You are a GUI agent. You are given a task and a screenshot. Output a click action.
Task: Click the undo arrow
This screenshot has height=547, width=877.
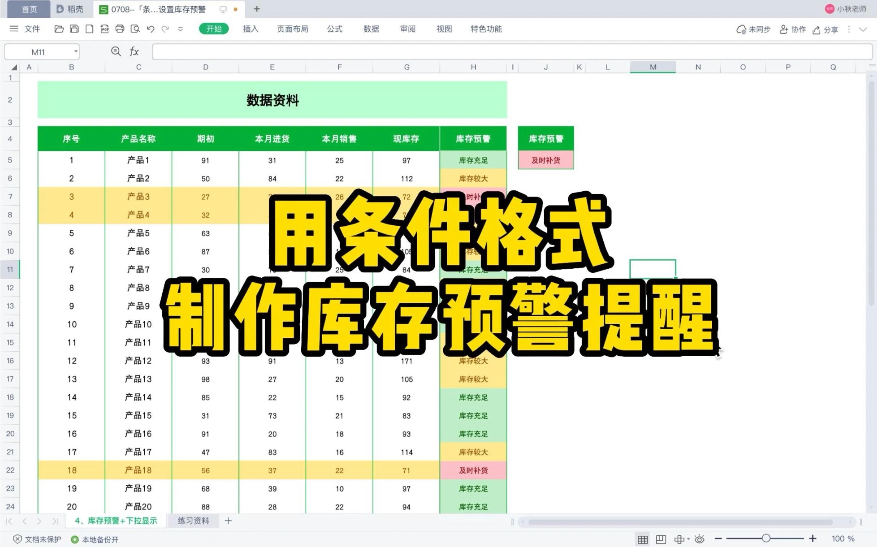(151, 29)
